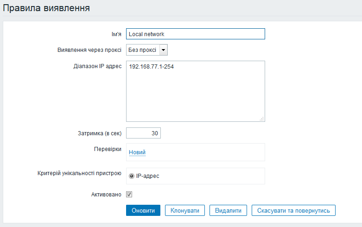
Task: Open the Без проксі dropdown
Action: tap(143, 50)
